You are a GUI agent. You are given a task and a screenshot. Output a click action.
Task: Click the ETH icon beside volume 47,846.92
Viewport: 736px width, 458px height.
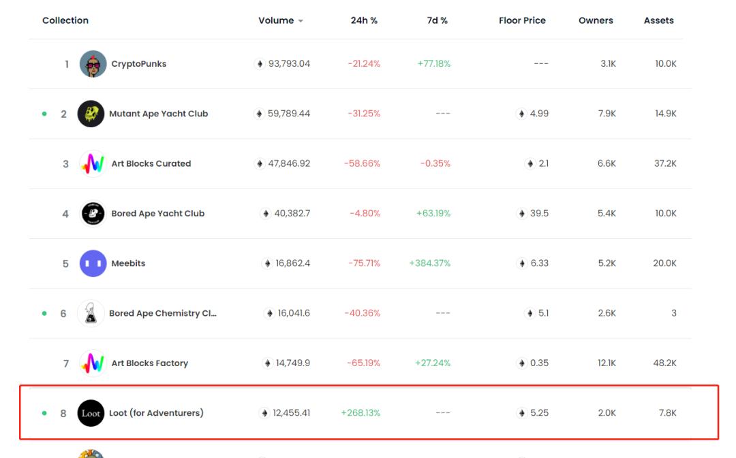259,163
